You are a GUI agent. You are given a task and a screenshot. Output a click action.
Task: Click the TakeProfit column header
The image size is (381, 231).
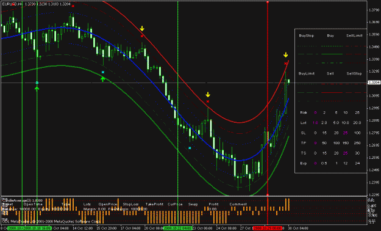[x=154, y=204]
